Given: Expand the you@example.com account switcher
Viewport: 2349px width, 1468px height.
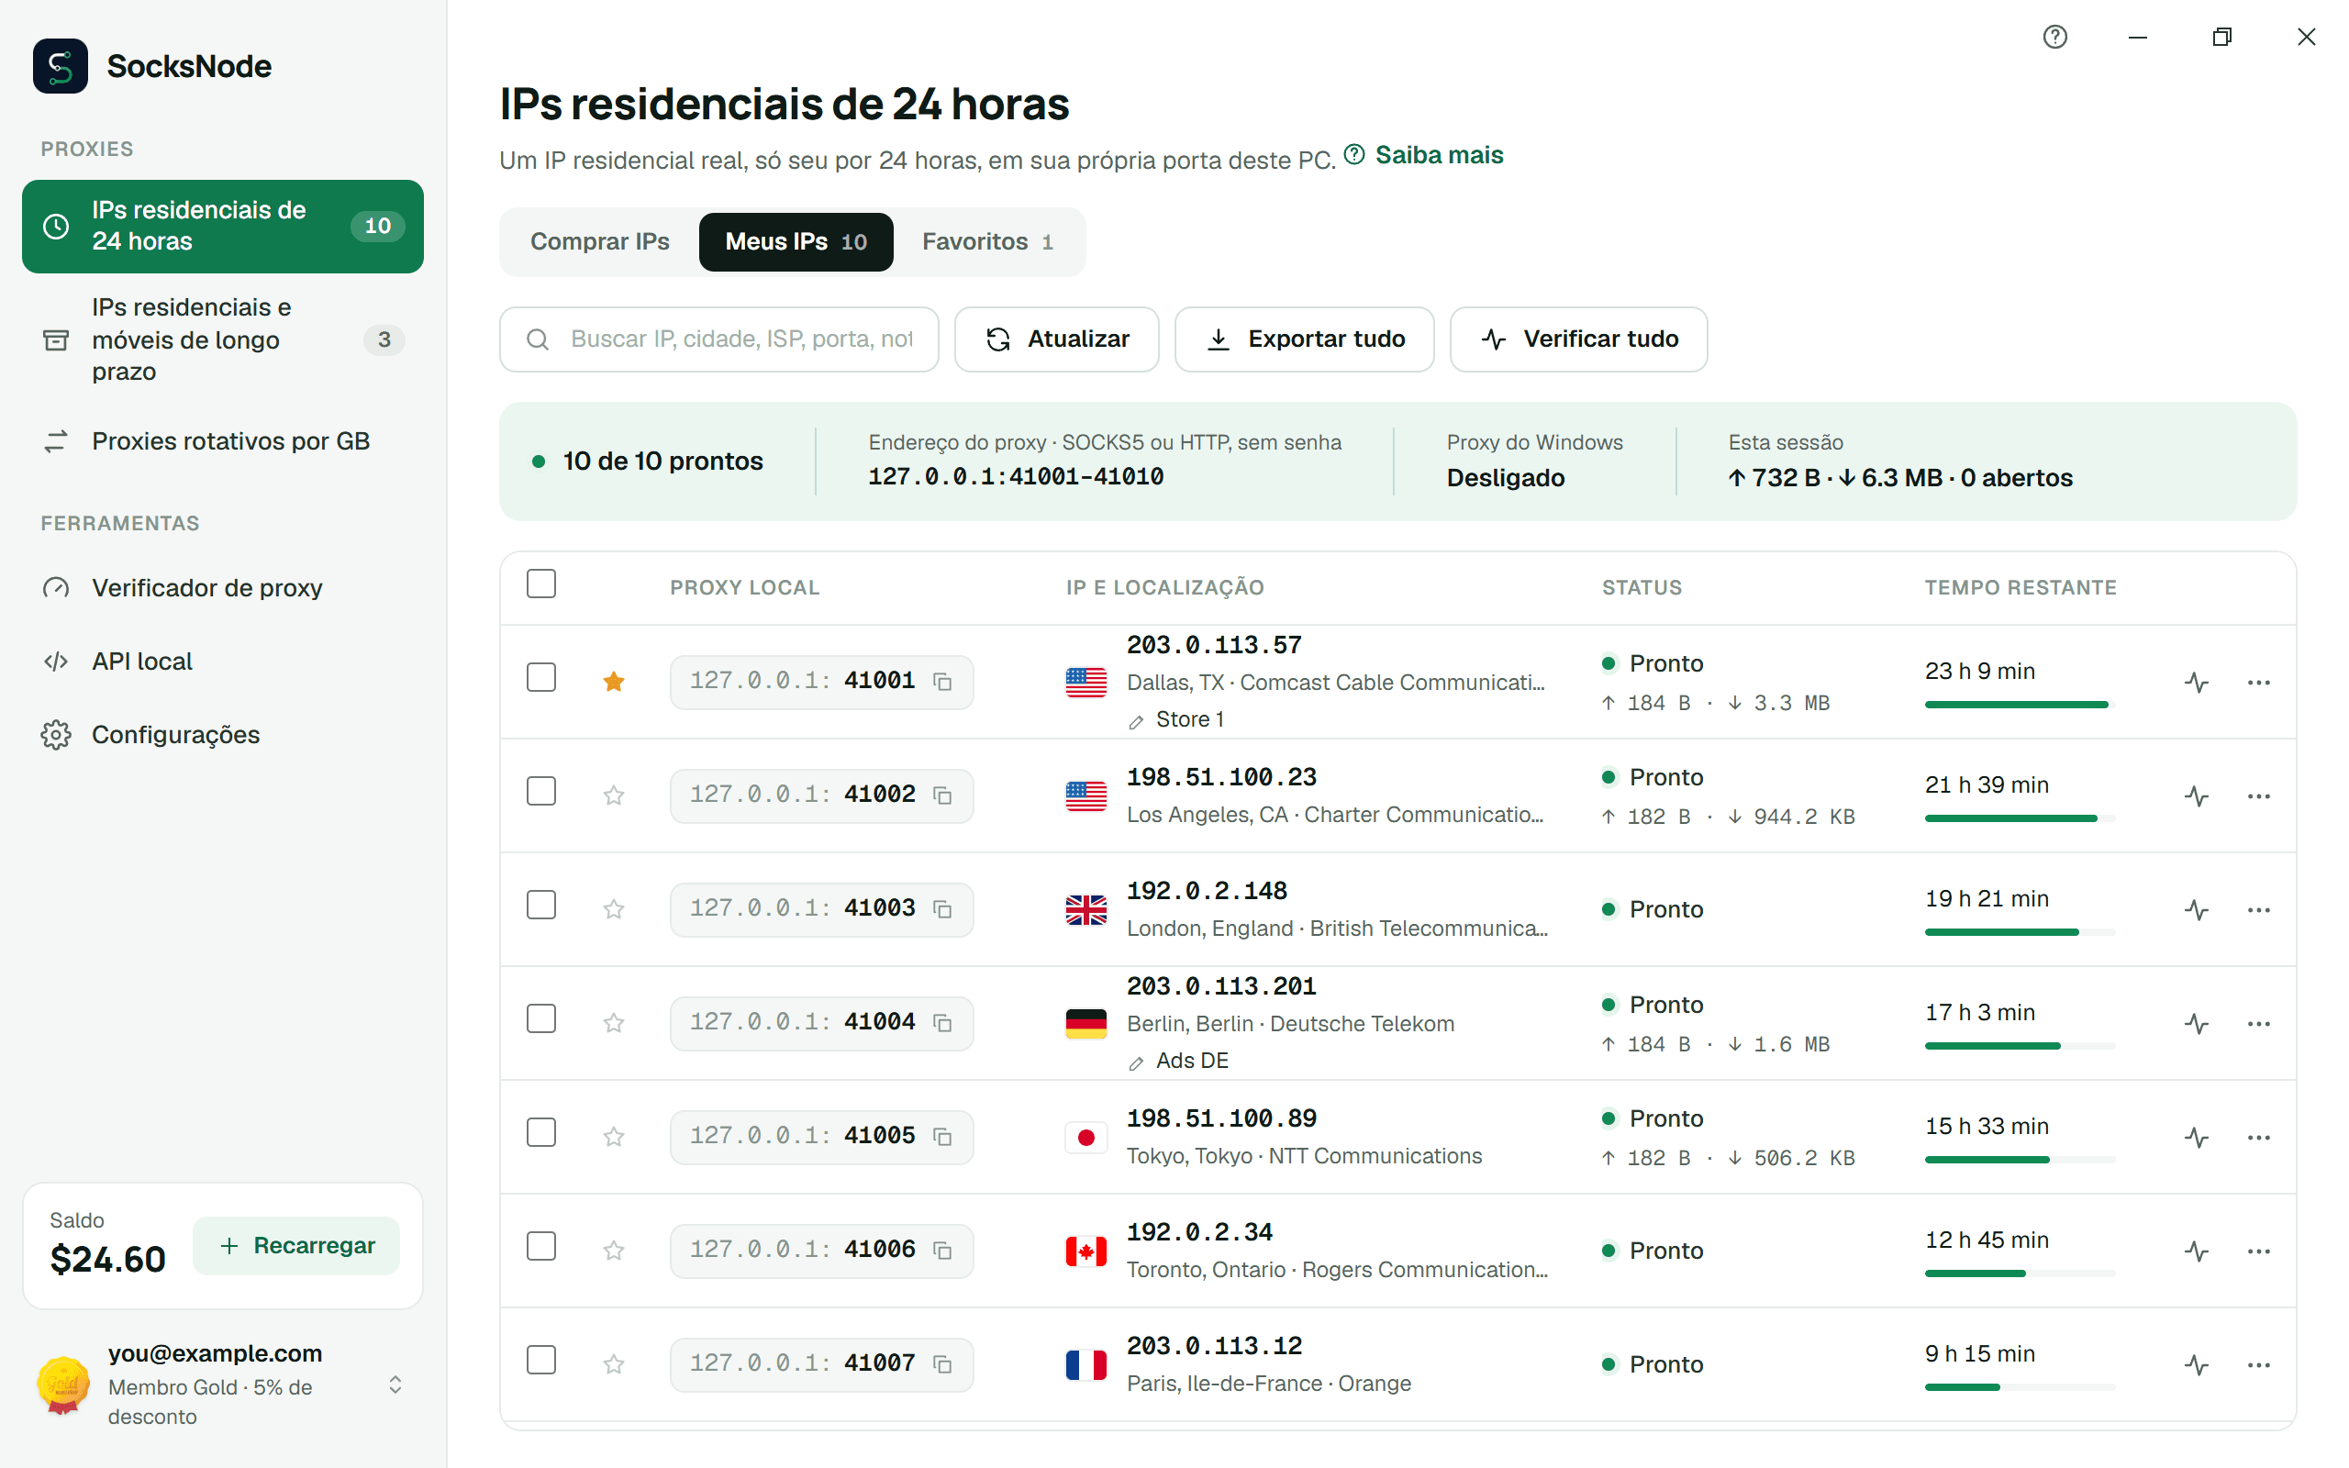Looking at the screenshot, I should coord(395,1385).
